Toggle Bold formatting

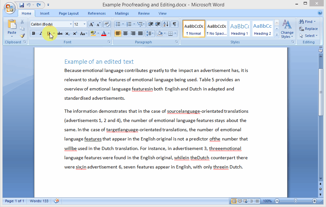tap(33, 33)
